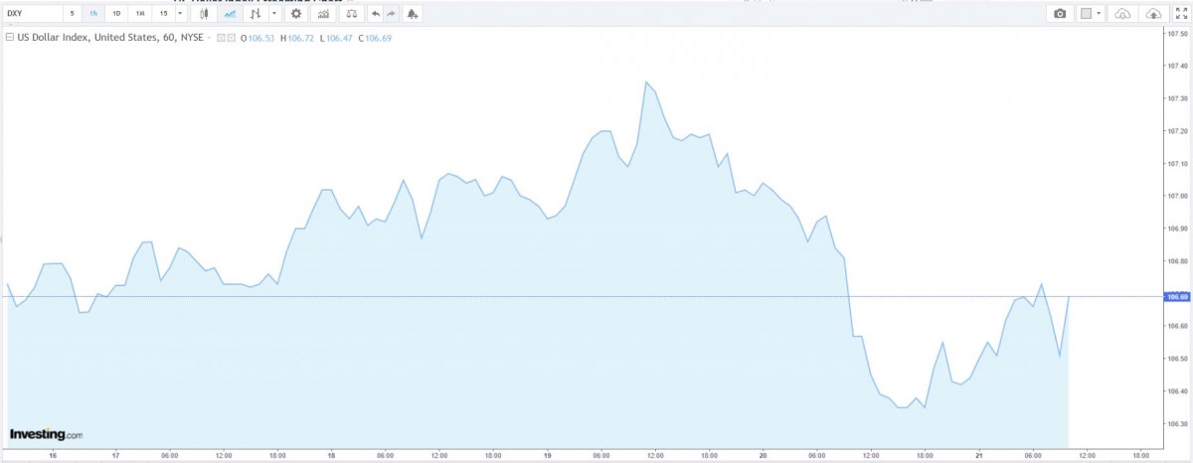Click the 107.00 price axis label
This screenshot has width=1193, height=463.
point(1177,196)
